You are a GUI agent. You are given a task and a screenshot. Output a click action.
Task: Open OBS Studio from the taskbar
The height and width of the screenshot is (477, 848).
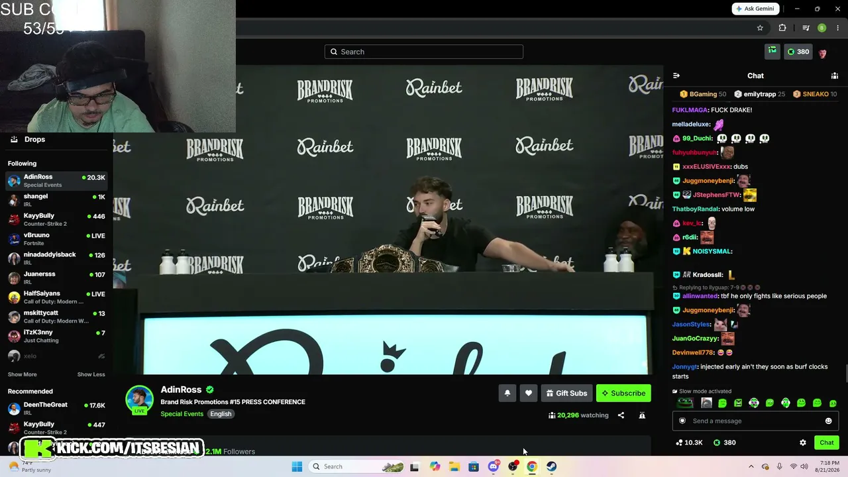pyautogui.click(x=512, y=466)
